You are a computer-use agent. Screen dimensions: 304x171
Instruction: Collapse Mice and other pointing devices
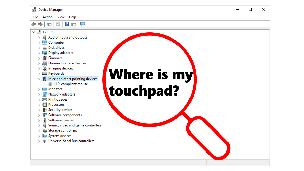pyautogui.click(x=39, y=79)
